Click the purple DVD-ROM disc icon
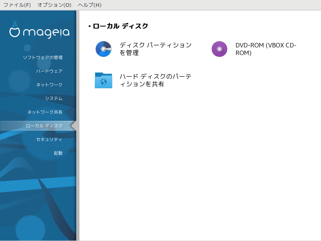The height and width of the screenshot is (241, 321). pyautogui.click(x=219, y=49)
